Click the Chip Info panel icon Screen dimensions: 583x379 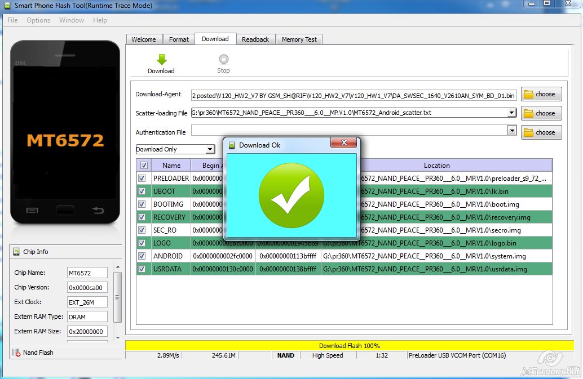coord(16,252)
